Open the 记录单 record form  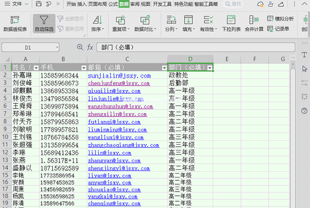278,29
